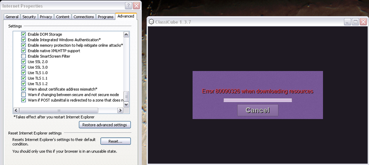Viewport: 369px width, 165px height.
Task: Click the Internet Properties help question-mark button
Action: pos(128,6)
